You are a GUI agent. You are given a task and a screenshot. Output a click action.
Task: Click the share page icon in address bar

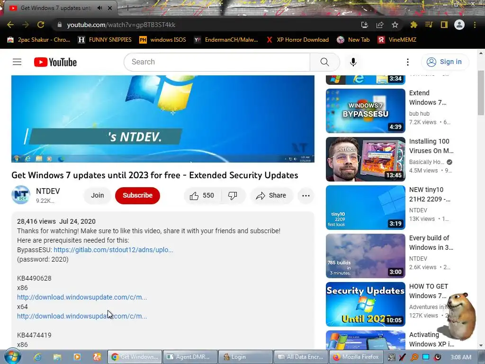(x=380, y=25)
